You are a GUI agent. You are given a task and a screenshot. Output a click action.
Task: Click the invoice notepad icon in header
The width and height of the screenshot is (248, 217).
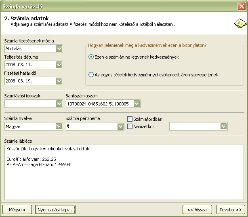pyautogui.click(x=238, y=23)
